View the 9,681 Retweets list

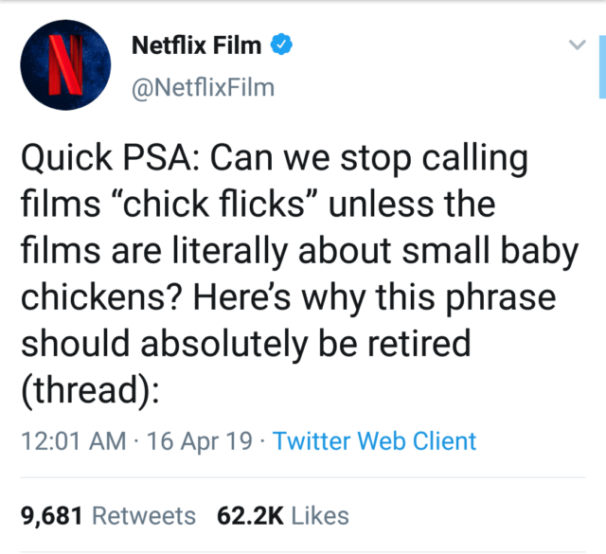56,516
